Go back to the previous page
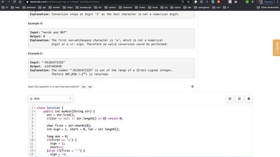 (3, 2)
